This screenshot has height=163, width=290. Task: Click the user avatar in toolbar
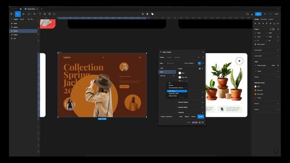252,14
